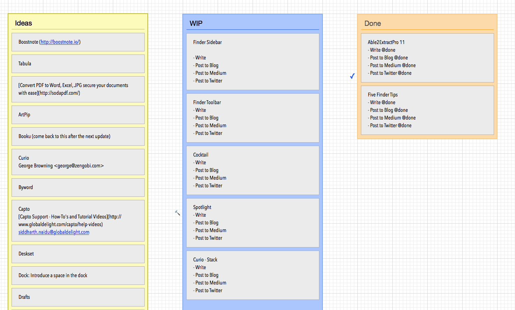Screen dimensions: 515x310
Task: Click the Finder Sidebar card title
Action: 208,42
